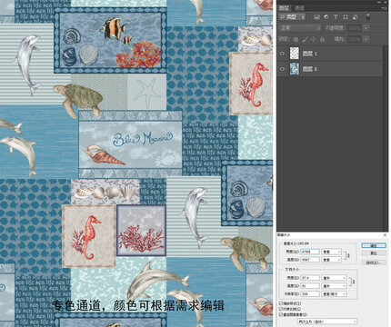This screenshot has width=391, height=327.
Task: Click the Reset (复位) button in dialog
Action: pyautogui.click(x=374, y=253)
